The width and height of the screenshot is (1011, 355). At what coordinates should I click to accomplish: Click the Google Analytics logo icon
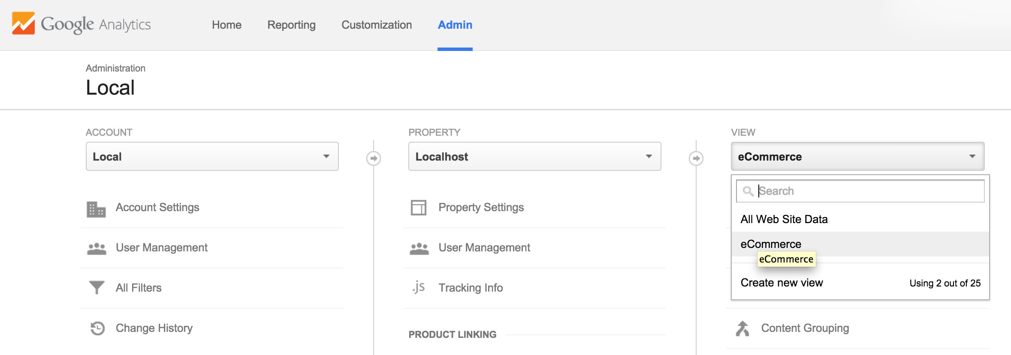(x=23, y=23)
